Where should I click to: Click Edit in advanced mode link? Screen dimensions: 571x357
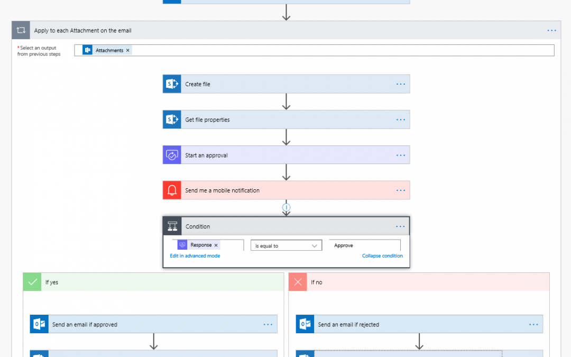[x=195, y=256]
